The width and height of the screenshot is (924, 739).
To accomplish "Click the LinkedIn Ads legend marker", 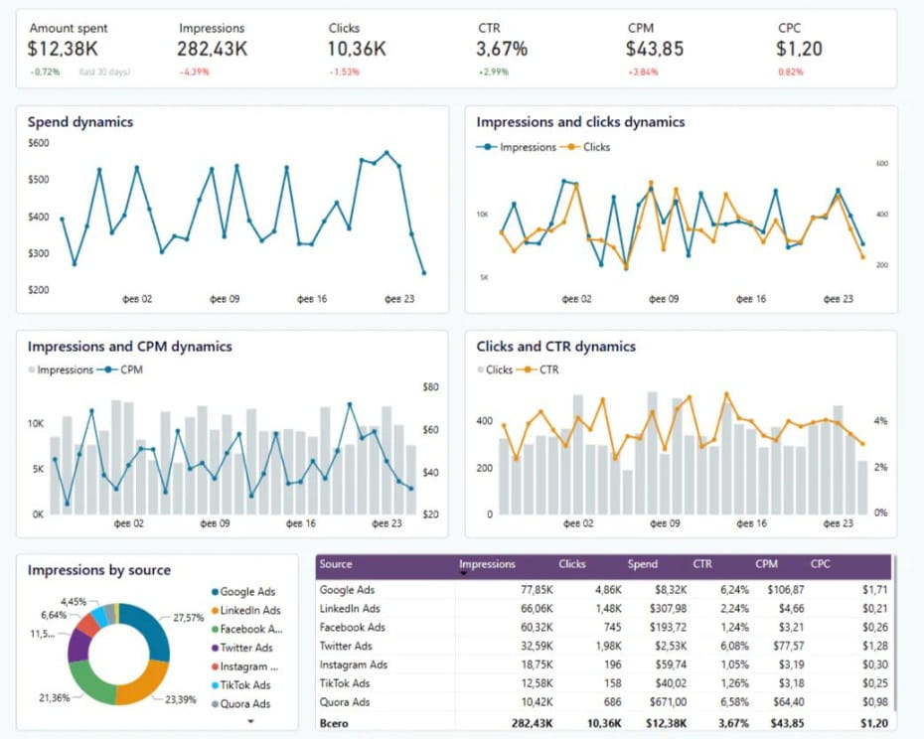I will coord(215,611).
